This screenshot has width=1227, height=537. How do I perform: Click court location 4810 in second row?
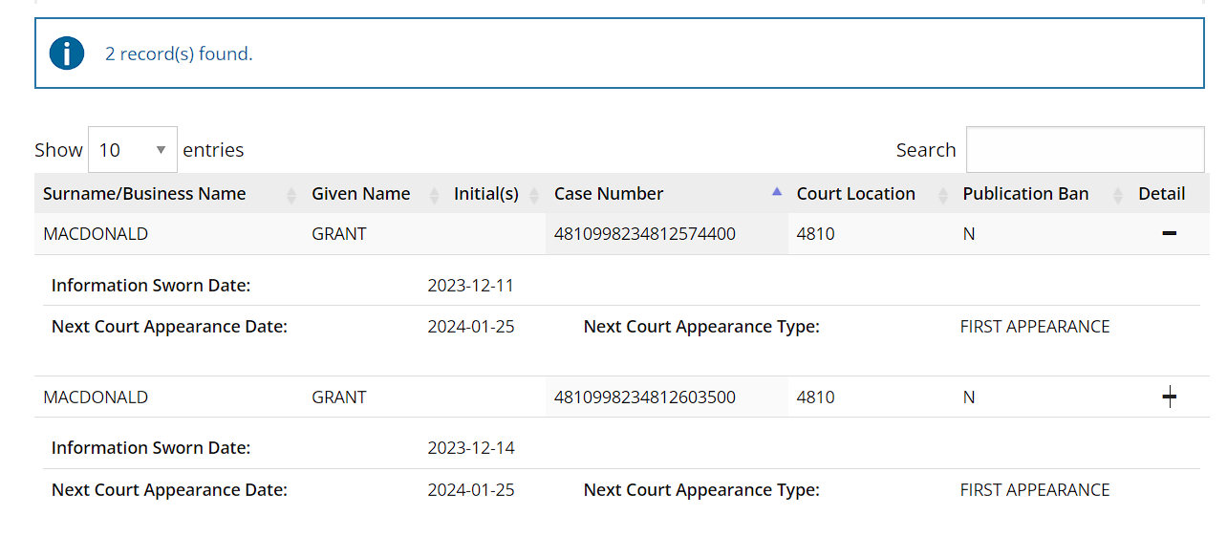point(816,397)
